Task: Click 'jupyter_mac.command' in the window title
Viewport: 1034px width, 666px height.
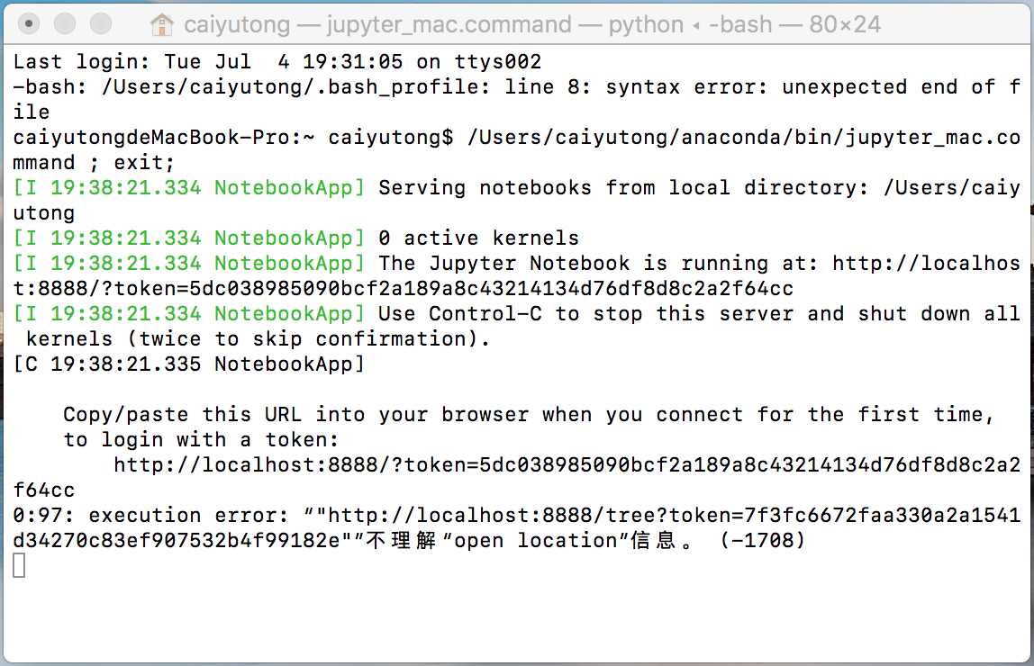Action: point(449,25)
